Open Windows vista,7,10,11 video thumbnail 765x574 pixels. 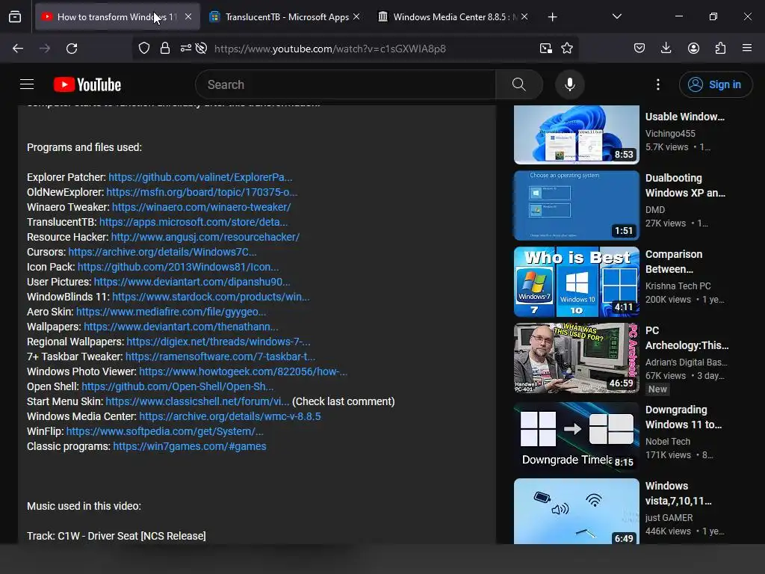click(576, 511)
